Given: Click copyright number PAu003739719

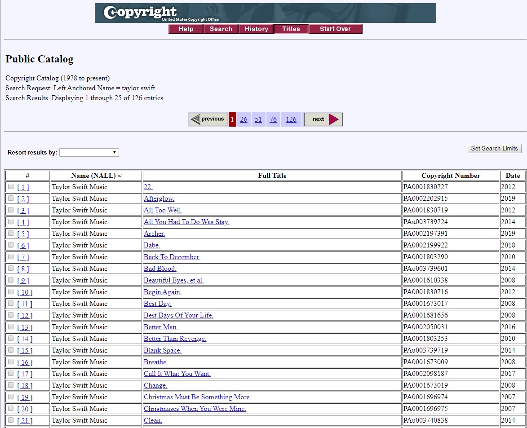Looking at the screenshot, I should point(425,350).
